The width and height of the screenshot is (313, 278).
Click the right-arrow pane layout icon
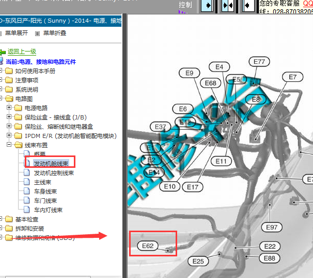coord(207,5)
